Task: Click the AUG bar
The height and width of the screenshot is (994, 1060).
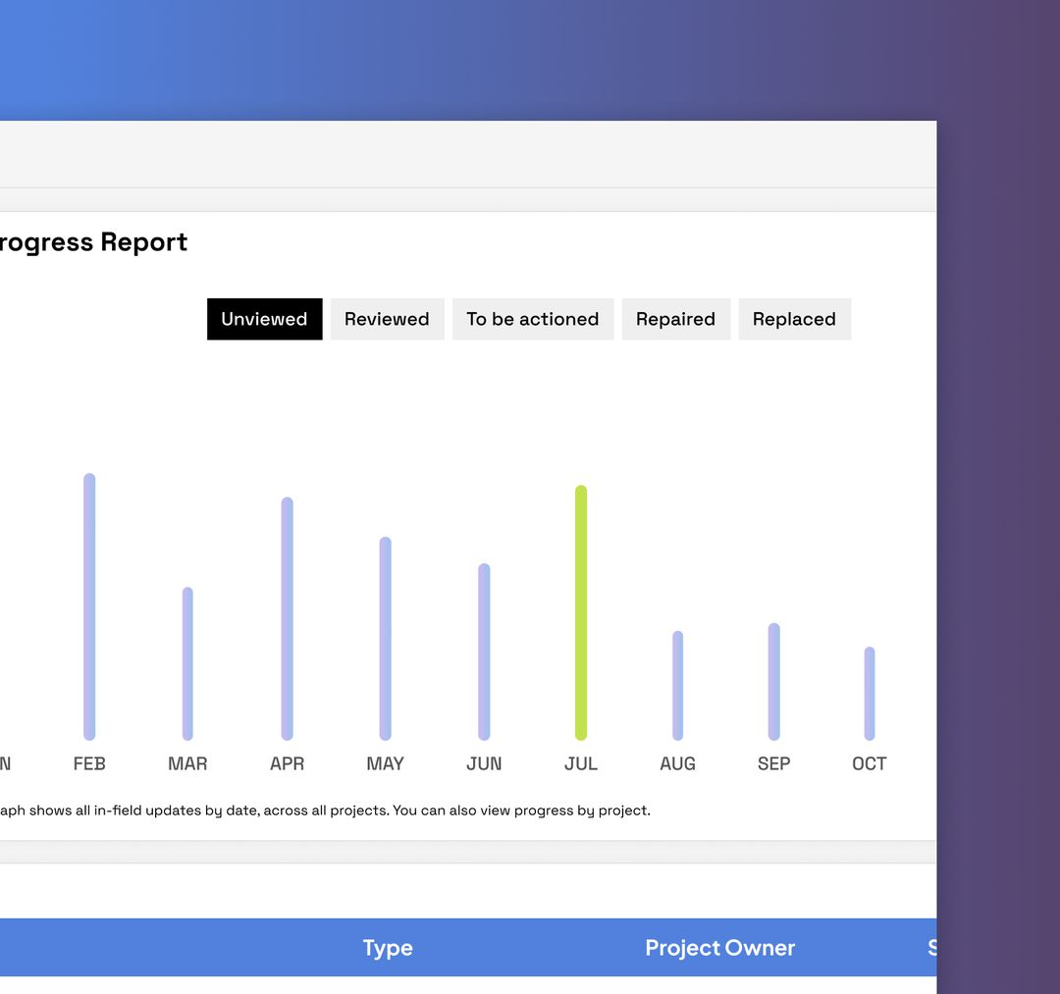Action: click(x=677, y=687)
